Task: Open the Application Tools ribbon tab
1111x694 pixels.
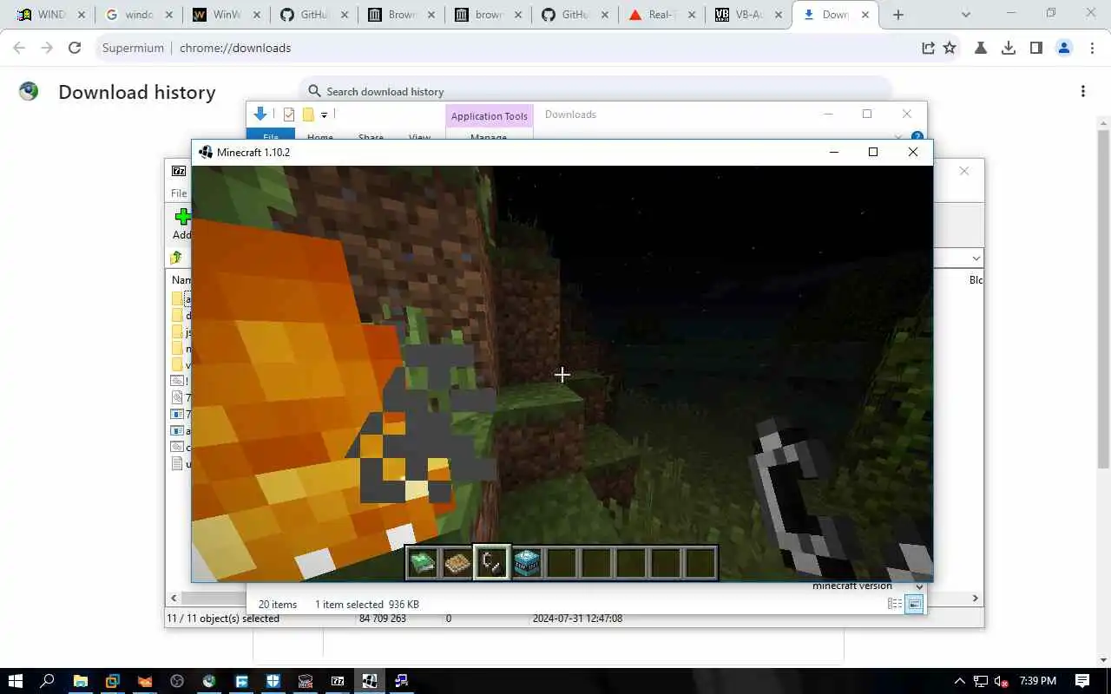Action: click(x=489, y=116)
